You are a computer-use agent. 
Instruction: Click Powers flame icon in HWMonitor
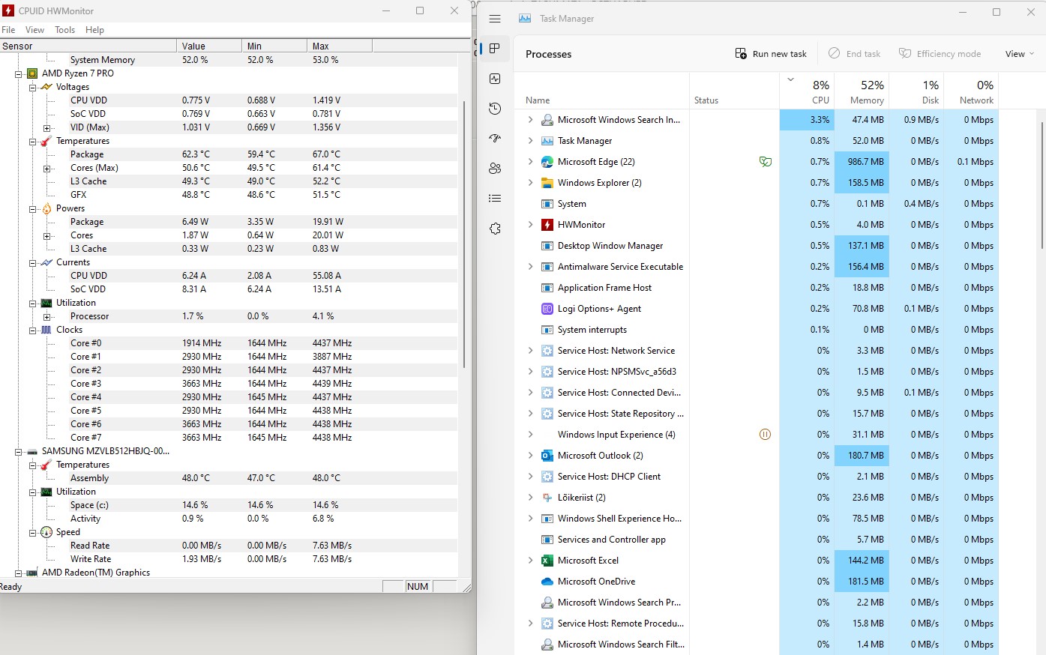click(46, 208)
